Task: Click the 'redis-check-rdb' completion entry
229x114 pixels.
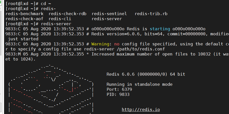Action: click(67, 14)
